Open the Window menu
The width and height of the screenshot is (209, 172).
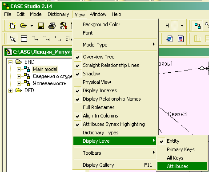pyautogui.click(x=98, y=14)
